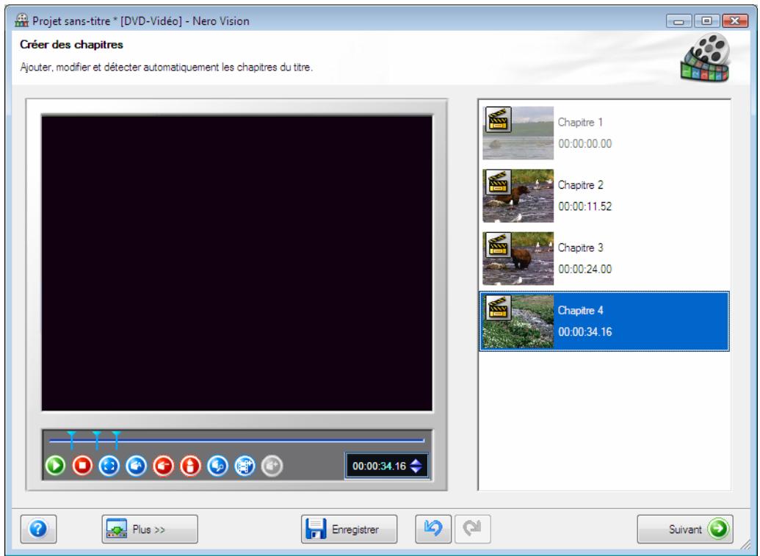The width and height of the screenshot is (760, 556).
Task: Switch preview to full screen mode
Action: click(x=109, y=466)
